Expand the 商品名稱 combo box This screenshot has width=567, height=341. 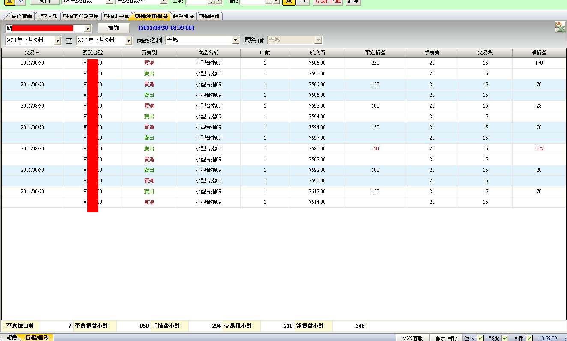click(236, 40)
